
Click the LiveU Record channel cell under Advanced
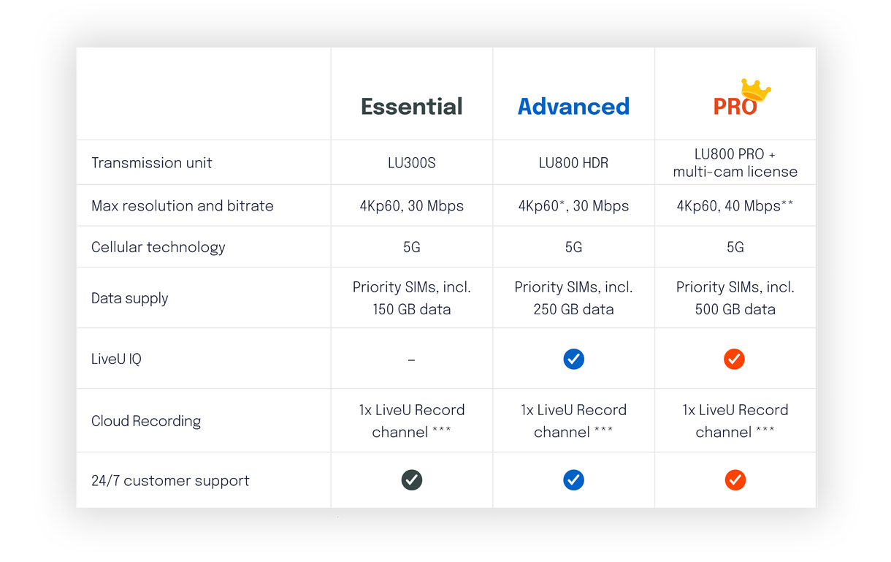coord(573,421)
